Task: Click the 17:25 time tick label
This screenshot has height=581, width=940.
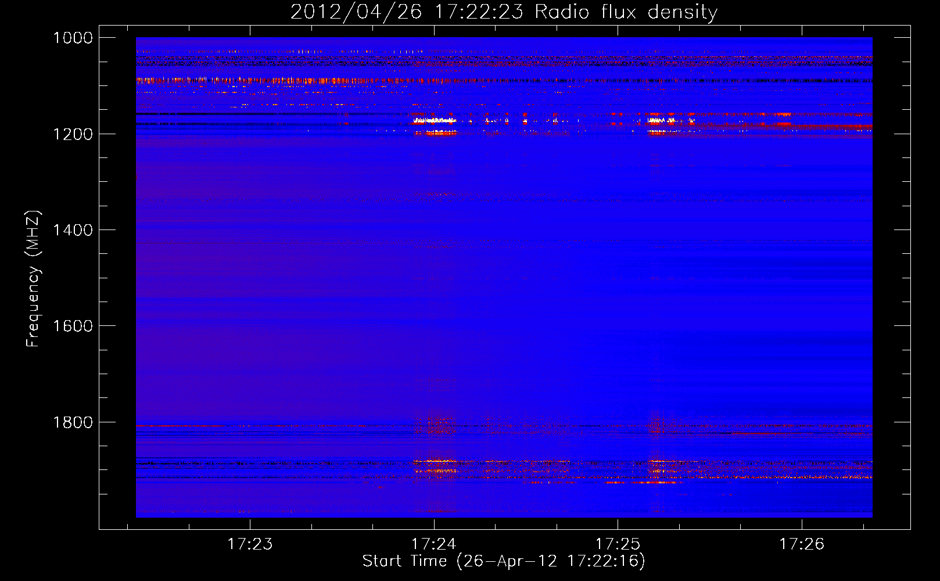Action: (x=618, y=544)
